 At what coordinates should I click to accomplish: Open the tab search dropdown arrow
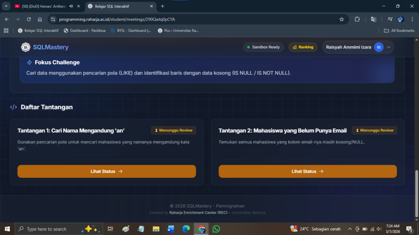coord(6,6)
